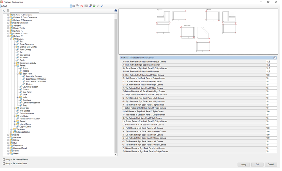Click the tree view mode icon

4,11
